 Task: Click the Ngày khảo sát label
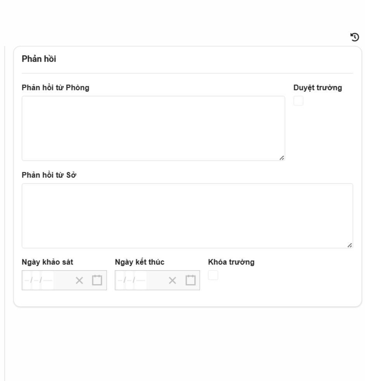pyautogui.click(x=48, y=262)
